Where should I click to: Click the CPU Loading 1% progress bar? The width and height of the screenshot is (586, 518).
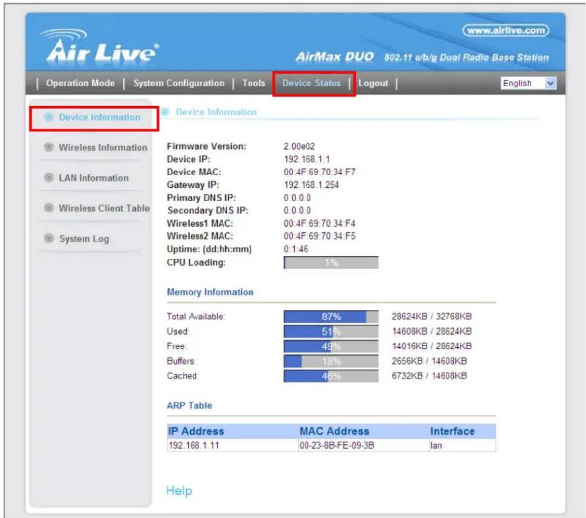pos(331,262)
